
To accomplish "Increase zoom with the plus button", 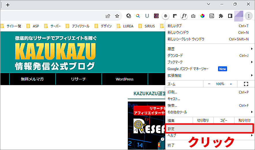I will 231,84.
